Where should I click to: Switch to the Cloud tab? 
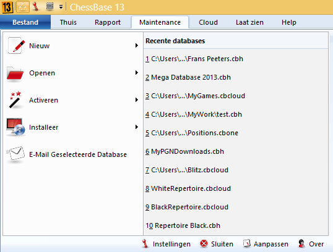pos(208,22)
